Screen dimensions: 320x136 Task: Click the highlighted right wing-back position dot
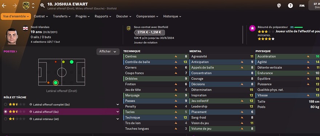pyautogui.click(x=56, y=83)
